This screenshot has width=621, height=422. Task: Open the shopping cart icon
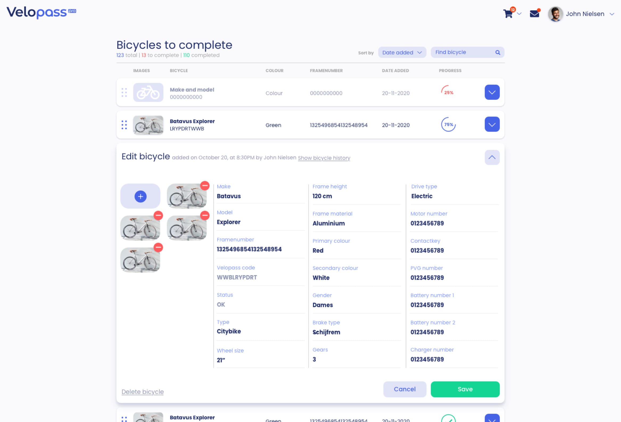pyautogui.click(x=508, y=13)
